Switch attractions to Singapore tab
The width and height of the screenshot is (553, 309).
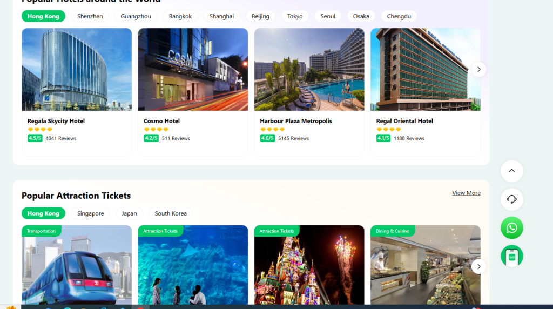(90, 213)
